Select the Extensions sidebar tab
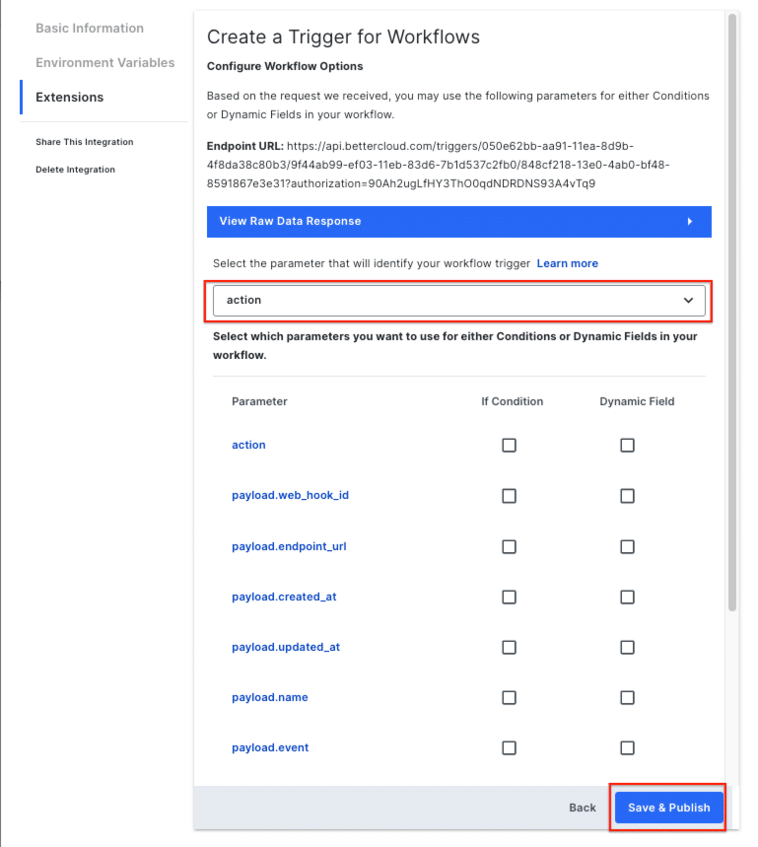The height and width of the screenshot is (847, 758). click(70, 98)
